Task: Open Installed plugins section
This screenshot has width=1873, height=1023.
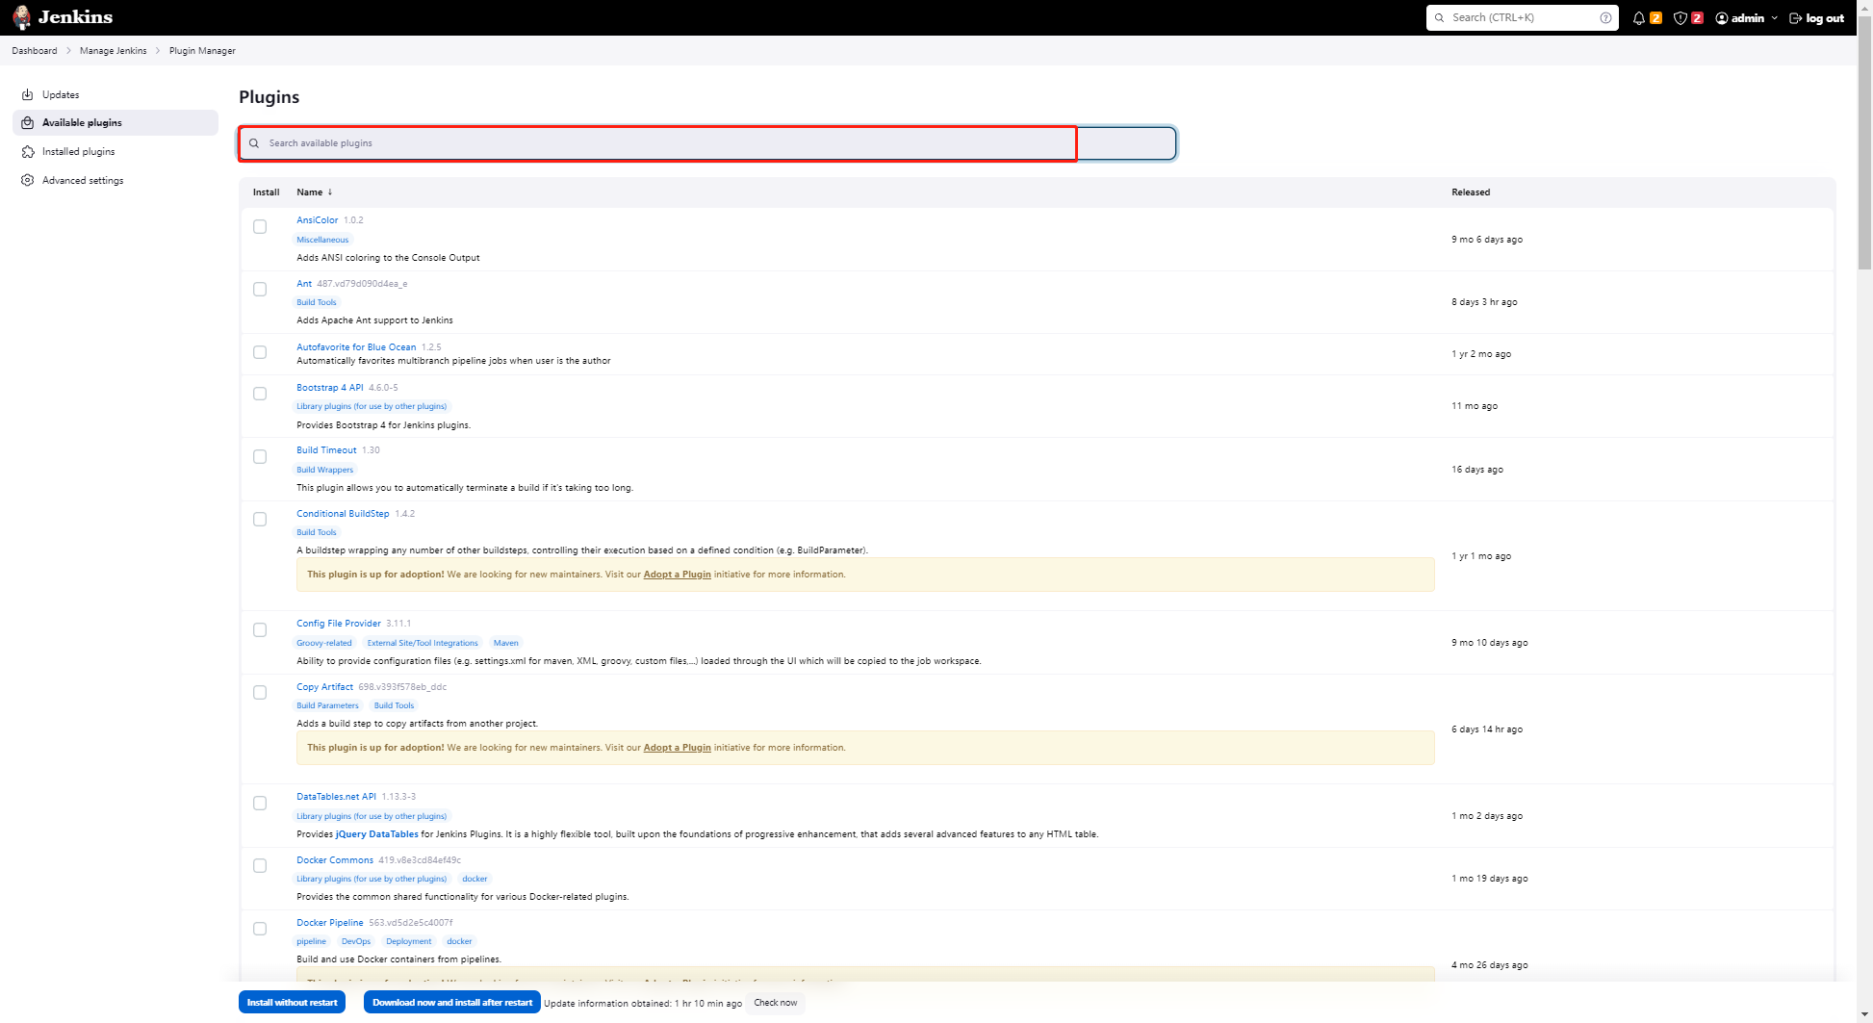Action: pyautogui.click(x=115, y=151)
